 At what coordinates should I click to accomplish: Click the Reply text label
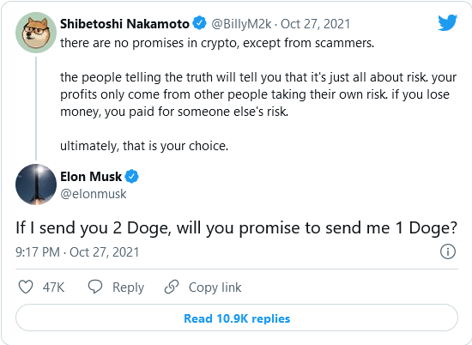[128, 287]
